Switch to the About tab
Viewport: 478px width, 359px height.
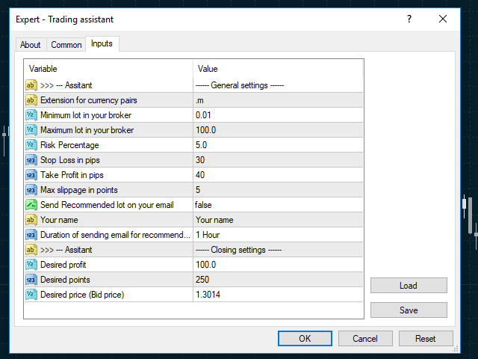pyautogui.click(x=31, y=45)
